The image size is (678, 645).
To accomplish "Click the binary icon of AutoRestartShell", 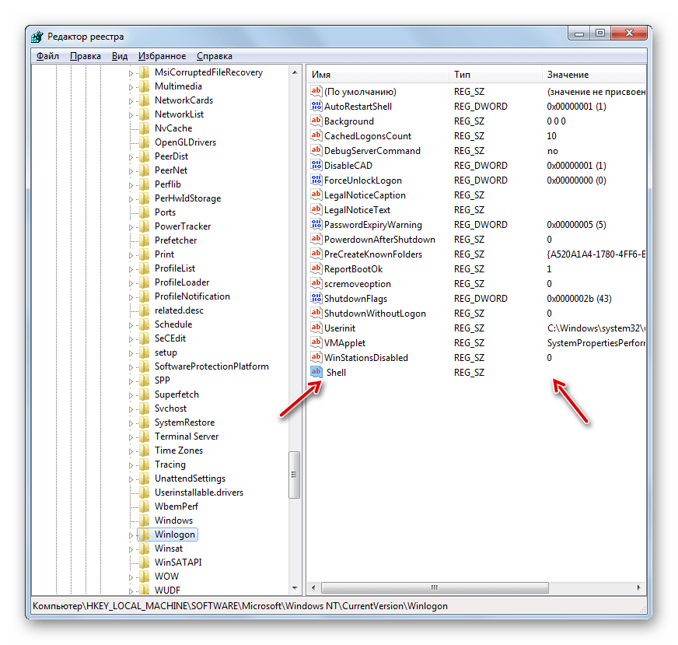I will click(x=316, y=106).
